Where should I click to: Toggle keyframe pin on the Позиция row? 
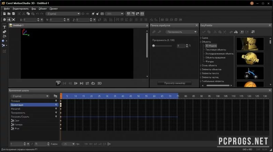(x=56, y=101)
